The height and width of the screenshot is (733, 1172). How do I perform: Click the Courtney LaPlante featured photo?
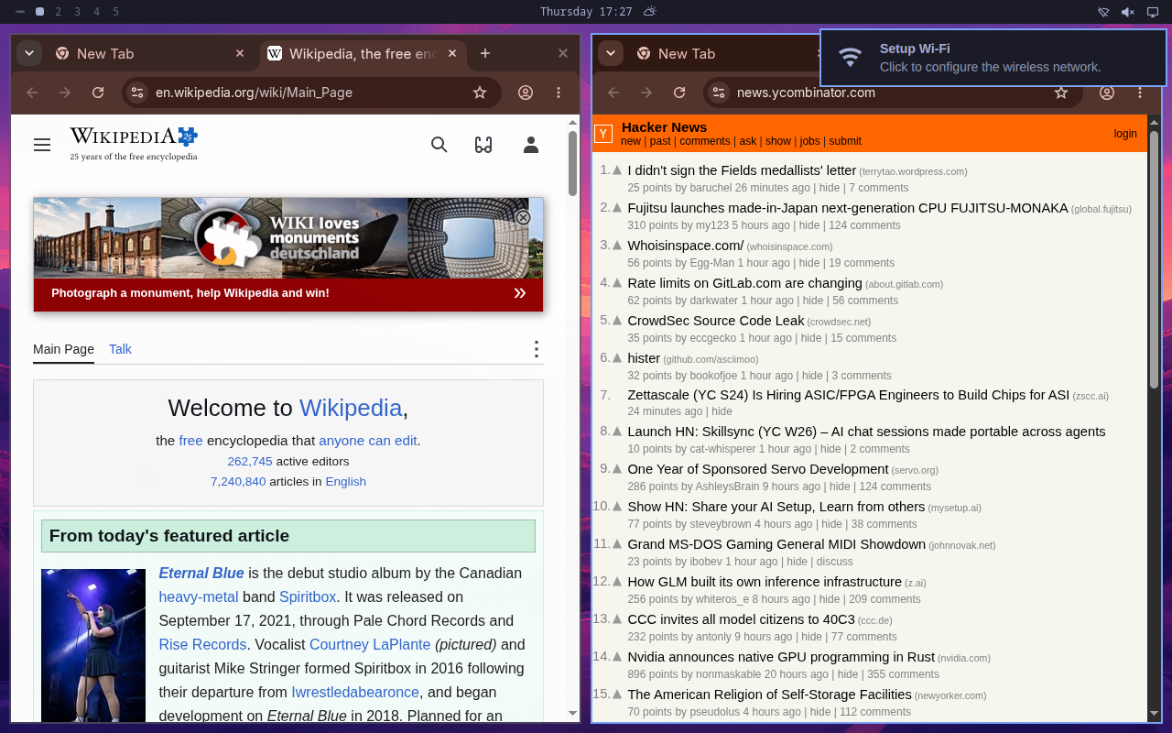point(93,646)
